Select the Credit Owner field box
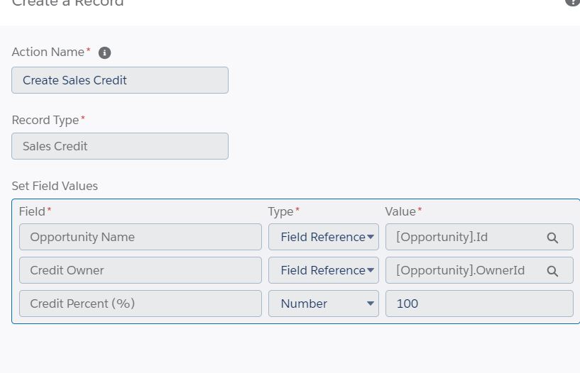Viewport: 580px width, 373px height. (x=141, y=271)
